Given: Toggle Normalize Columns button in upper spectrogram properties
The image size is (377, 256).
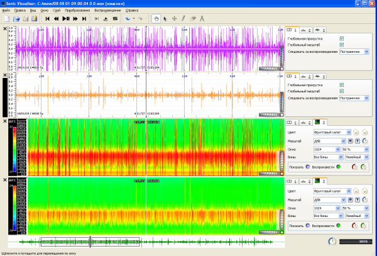Looking at the screenshot, I should [x=351, y=141].
